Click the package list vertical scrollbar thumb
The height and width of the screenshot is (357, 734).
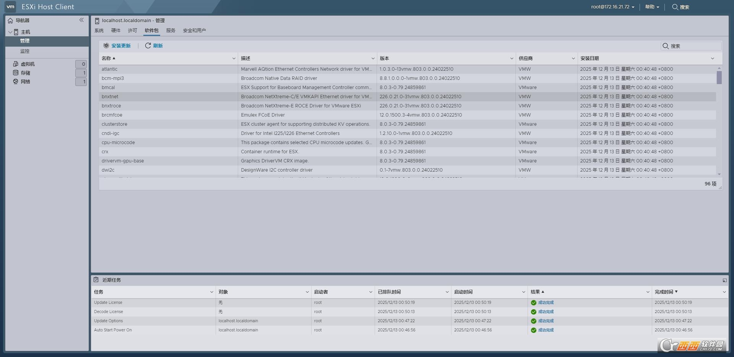coord(719,77)
